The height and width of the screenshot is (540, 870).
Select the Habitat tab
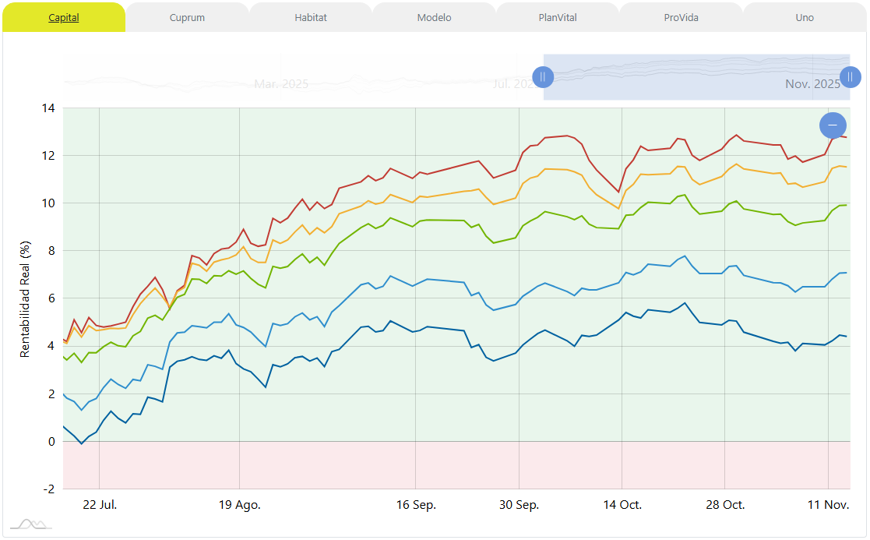(311, 17)
